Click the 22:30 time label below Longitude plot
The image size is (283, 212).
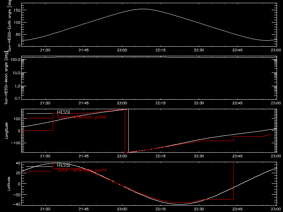coord(199,156)
